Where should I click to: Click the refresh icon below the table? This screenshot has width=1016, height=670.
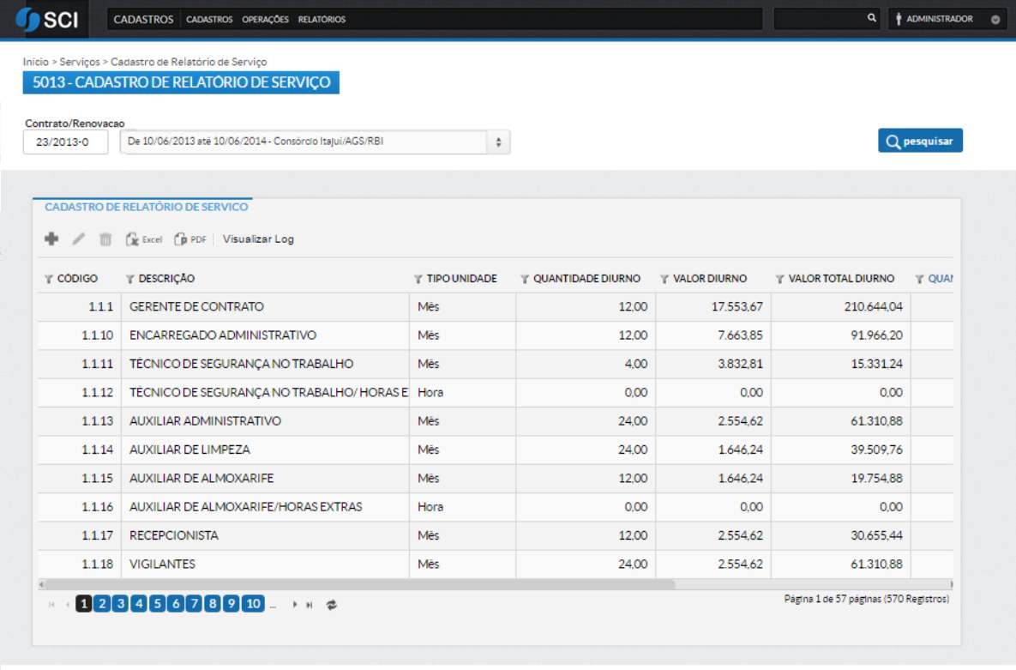(x=332, y=603)
